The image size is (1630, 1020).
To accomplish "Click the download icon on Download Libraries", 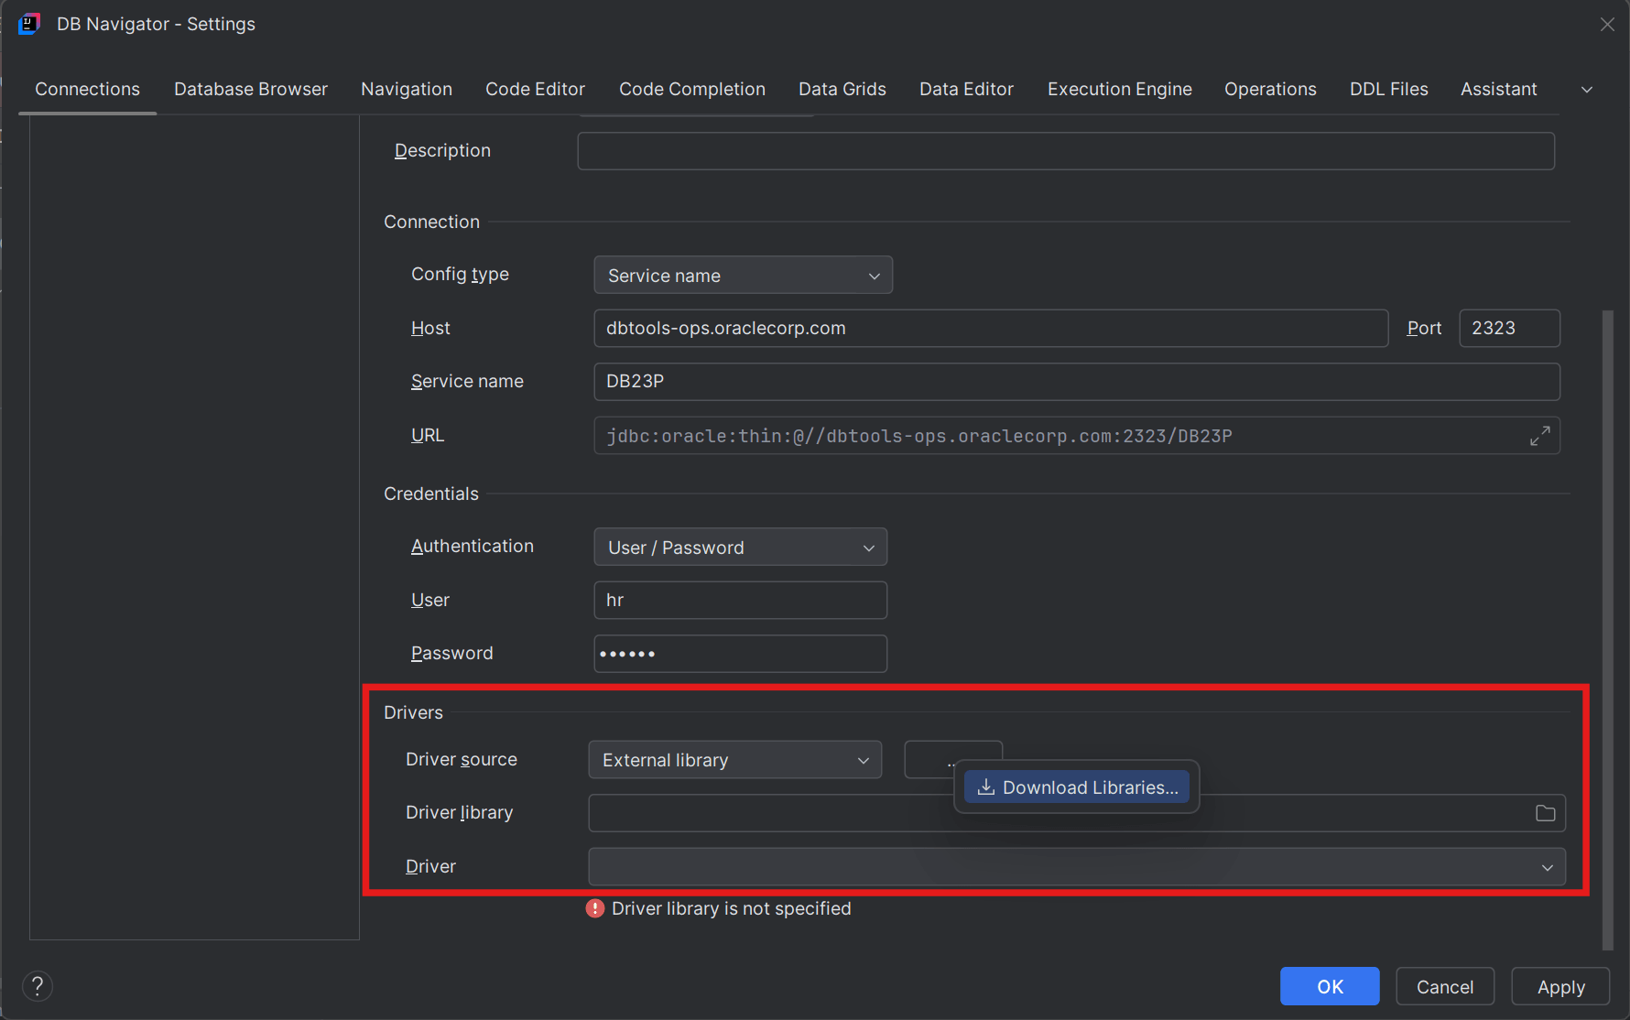I will pos(986,787).
